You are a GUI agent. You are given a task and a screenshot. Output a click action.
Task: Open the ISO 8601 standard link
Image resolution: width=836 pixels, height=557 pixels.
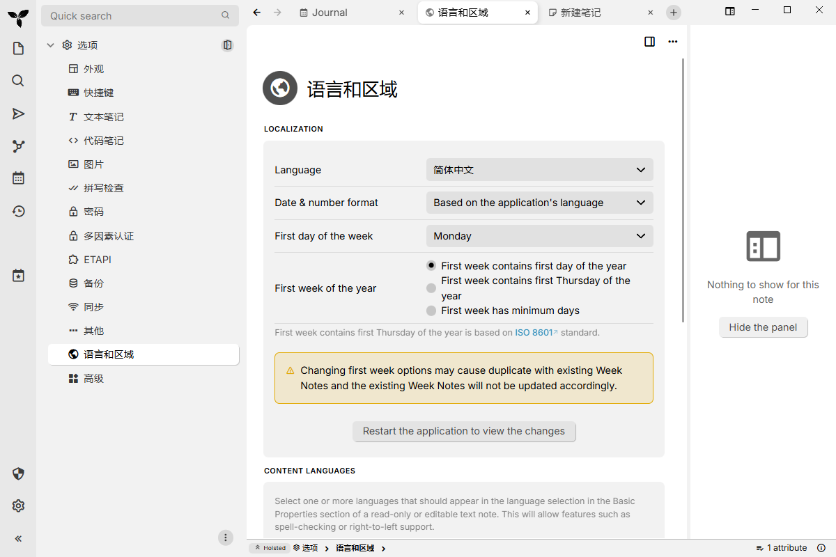[534, 332]
